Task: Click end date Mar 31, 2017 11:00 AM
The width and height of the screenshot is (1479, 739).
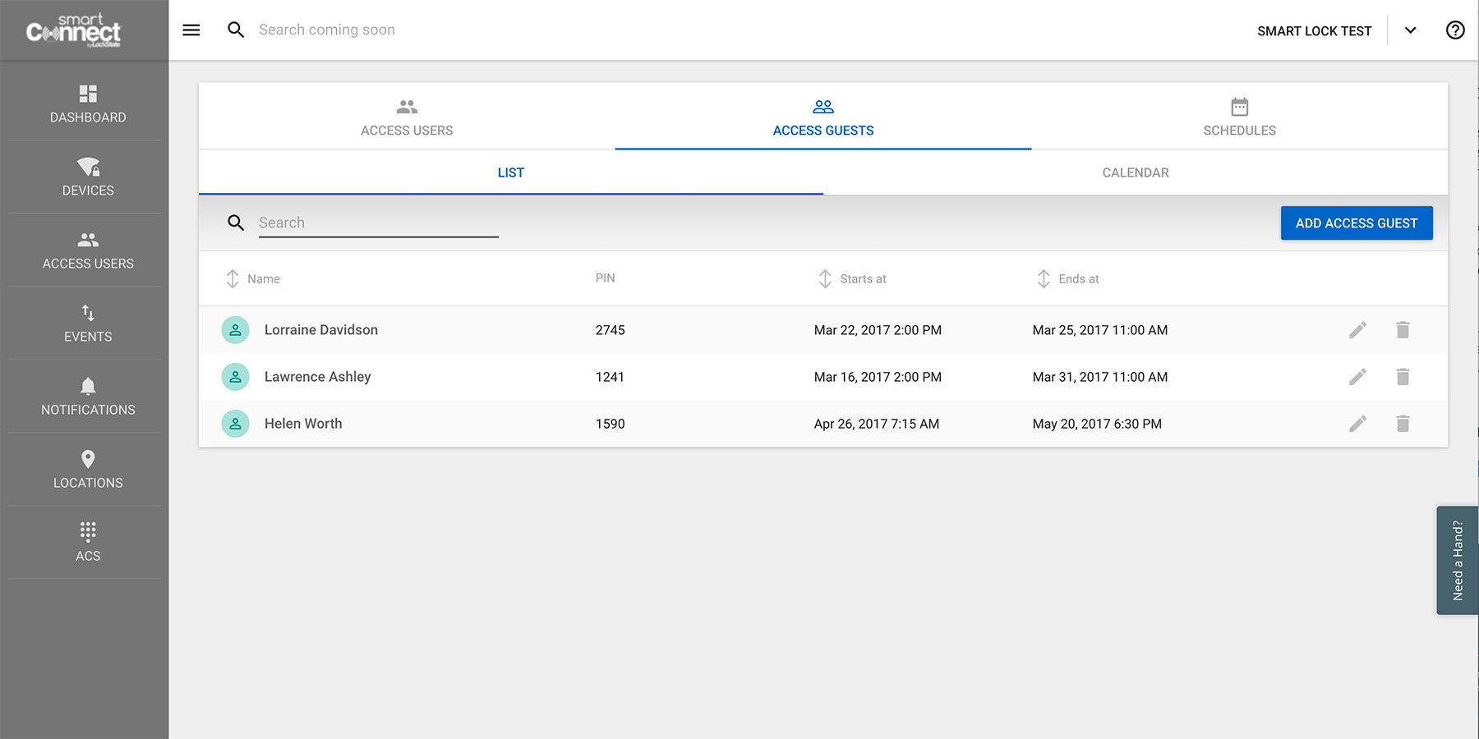Action: (x=1100, y=377)
